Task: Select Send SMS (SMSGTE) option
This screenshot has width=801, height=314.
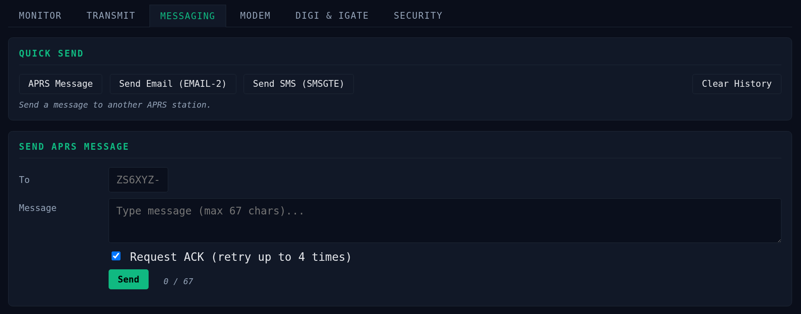Action: (299, 84)
